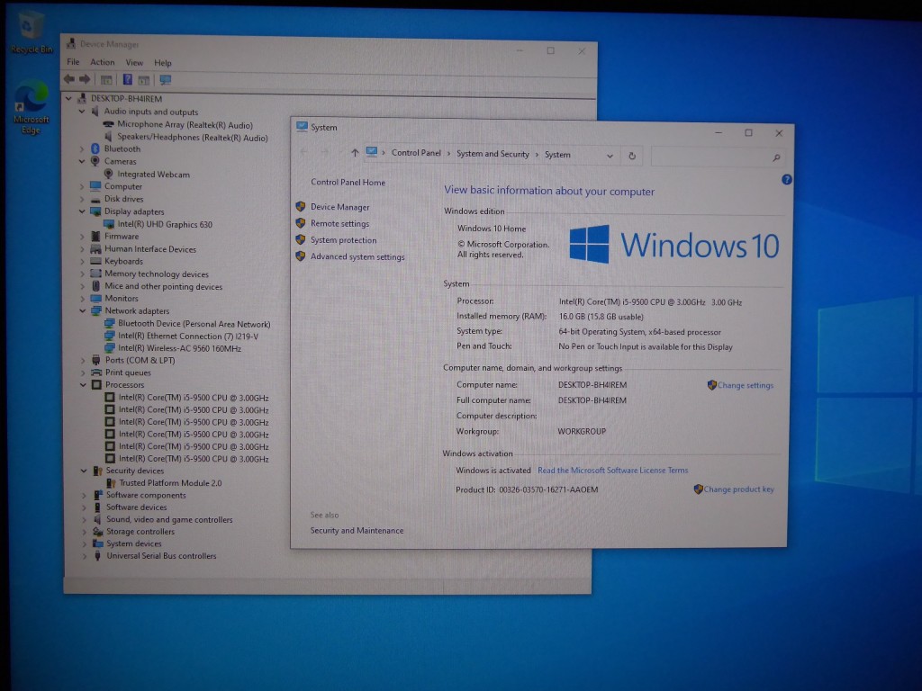Screen dimensions: 922x691
Task: Click the Software components icon
Action: coord(97,495)
